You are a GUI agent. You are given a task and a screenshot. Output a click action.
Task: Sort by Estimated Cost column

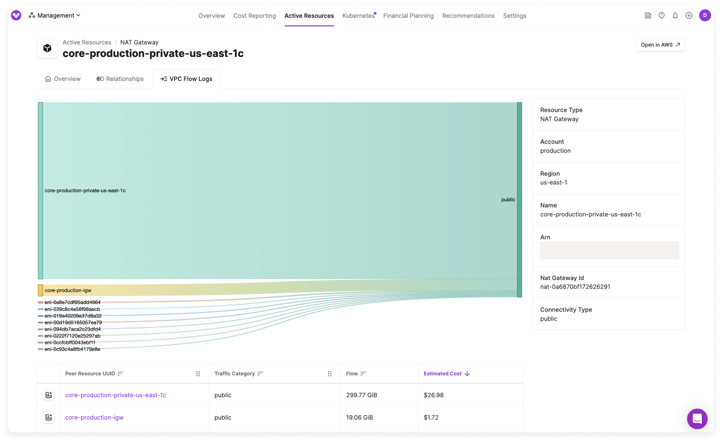click(x=447, y=374)
